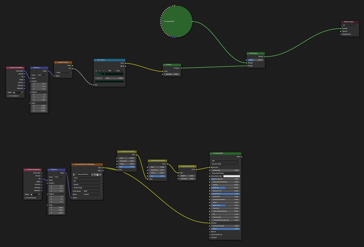Screen dimensions: 364x247
Task: Enable From Instancer on the lower Texture Coordinate node
Action: 25,198
